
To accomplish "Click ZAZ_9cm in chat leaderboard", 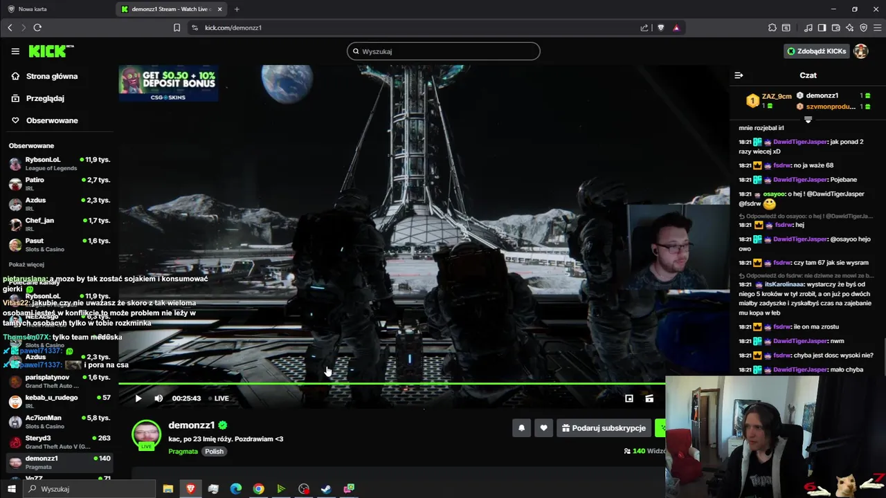I will pyautogui.click(x=776, y=96).
